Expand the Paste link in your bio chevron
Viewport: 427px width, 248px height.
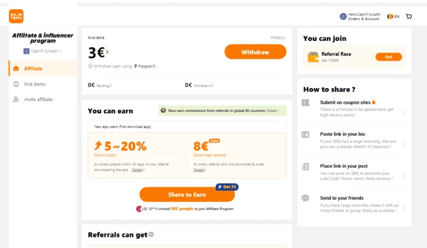point(403,144)
